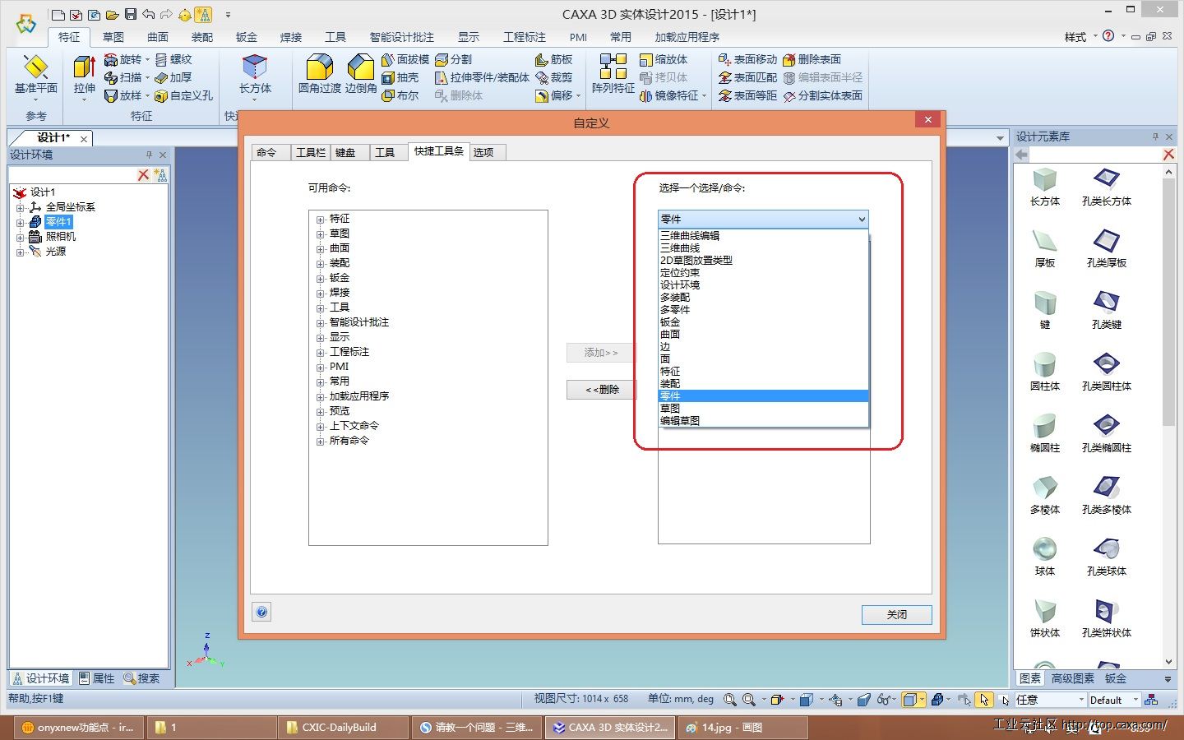Click the 分割实体表面 tool
Viewport: 1184px width, 740px height.
pos(822,95)
